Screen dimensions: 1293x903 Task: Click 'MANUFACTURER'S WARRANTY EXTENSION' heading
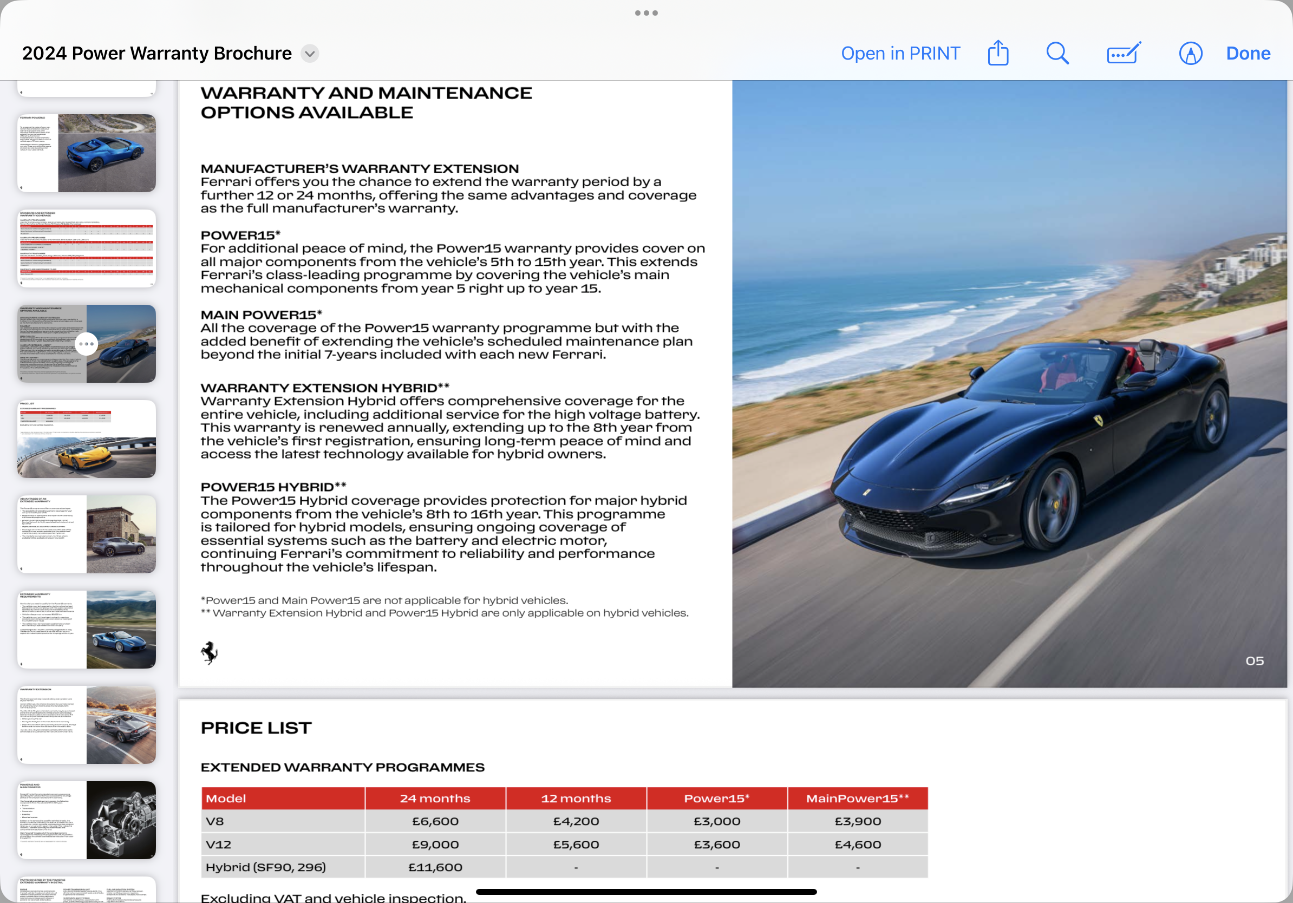360,169
